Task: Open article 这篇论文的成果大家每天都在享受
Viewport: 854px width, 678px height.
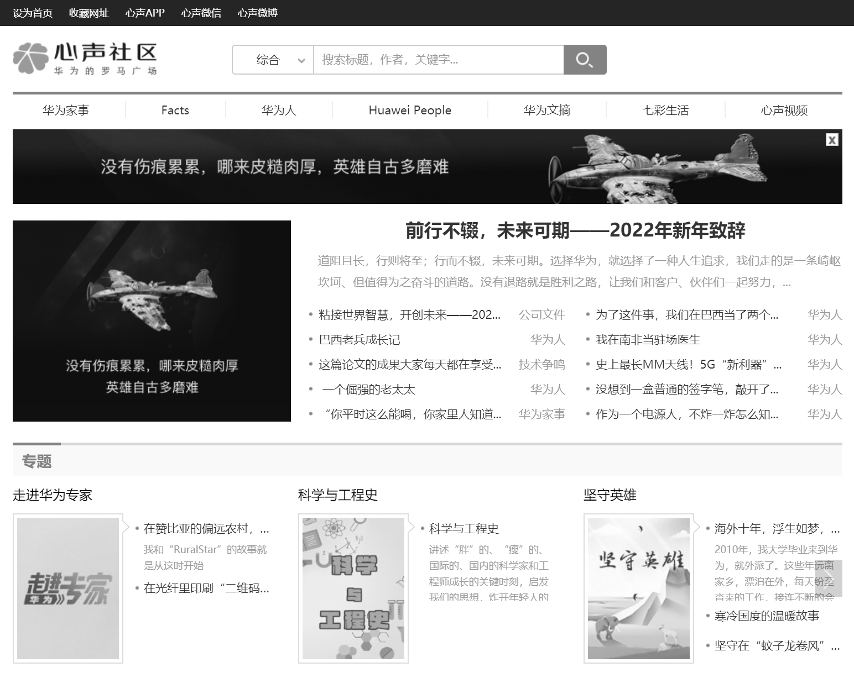Action: [410, 365]
